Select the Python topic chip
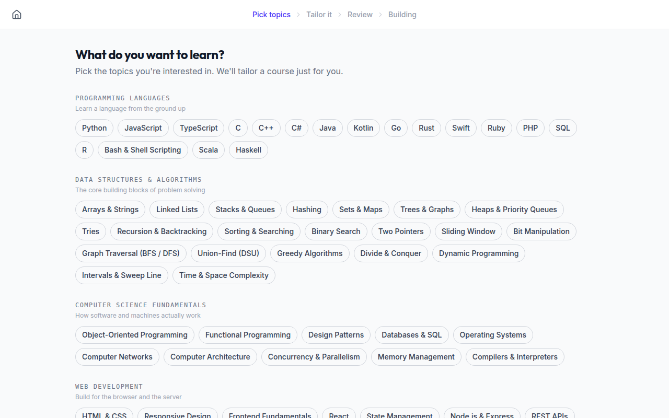This screenshot has width=669, height=418. tap(94, 128)
